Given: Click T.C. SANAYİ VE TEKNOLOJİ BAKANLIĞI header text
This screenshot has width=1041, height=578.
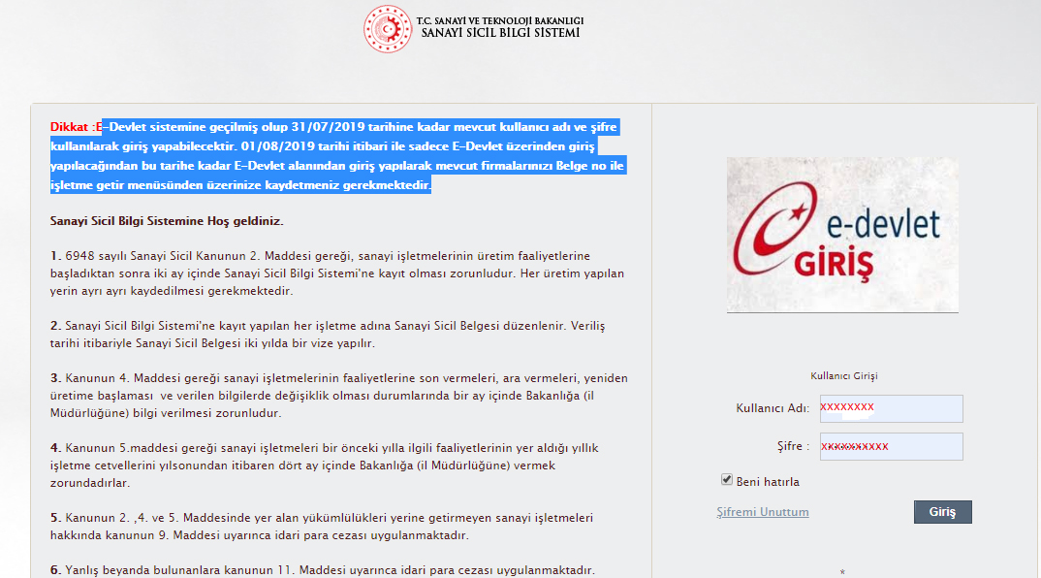Looking at the screenshot, I should 500,20.
